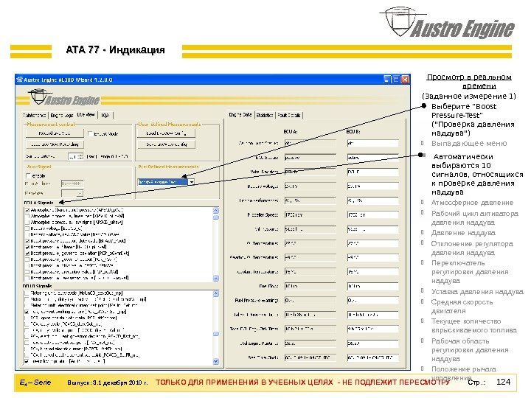This screenshot has height=398, width=531.
Task: Click the ECU B Propeller Speed field
Action: pyautogui.click(x=372, y=215)
